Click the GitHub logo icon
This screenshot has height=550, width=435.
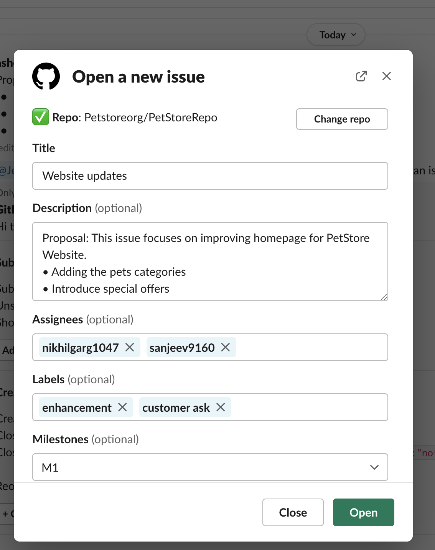[47, 76]
